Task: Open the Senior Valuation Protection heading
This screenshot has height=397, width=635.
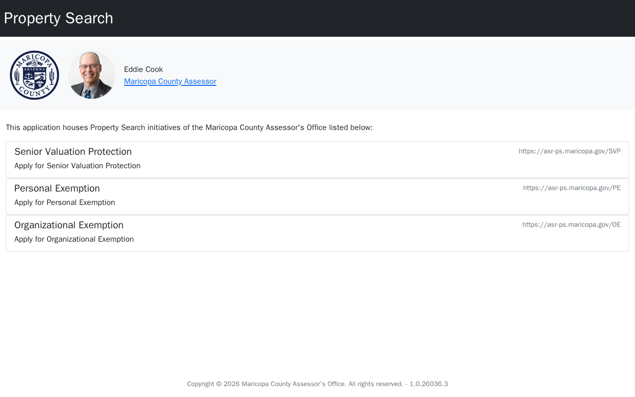Action: (x=73, y=152)
